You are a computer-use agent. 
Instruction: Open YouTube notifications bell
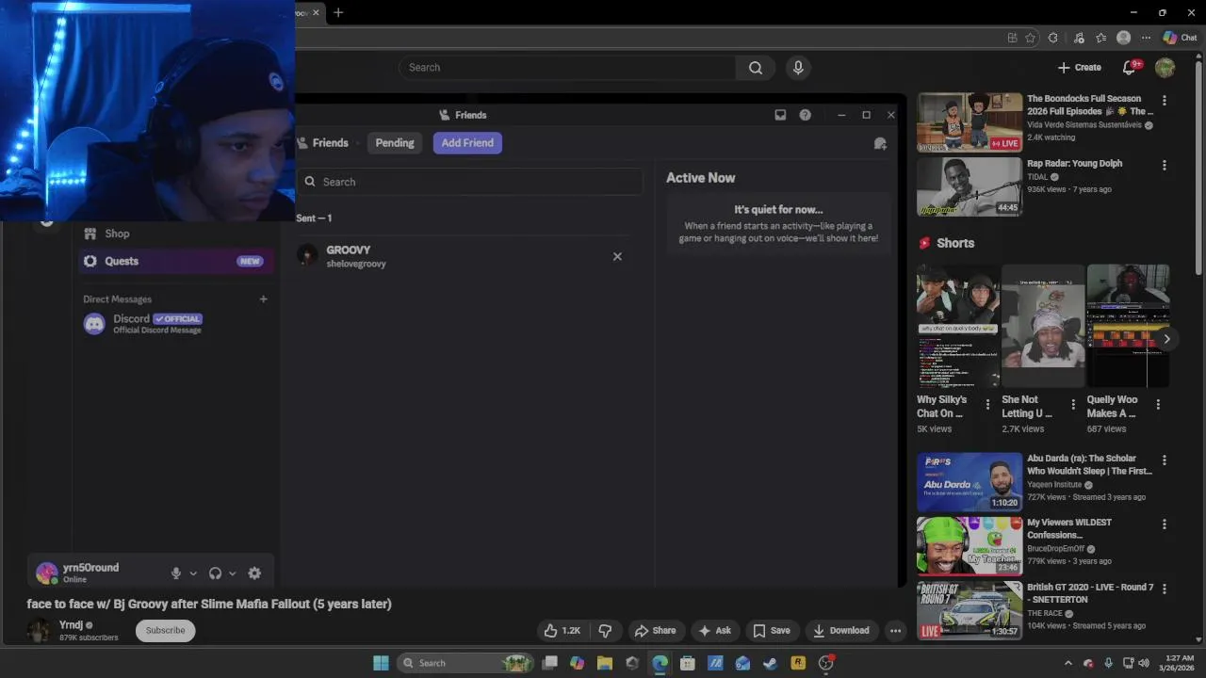[1130, 68]
